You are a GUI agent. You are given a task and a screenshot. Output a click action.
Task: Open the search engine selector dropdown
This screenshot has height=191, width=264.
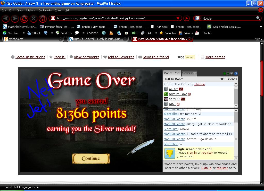click(x=201, y=18)
